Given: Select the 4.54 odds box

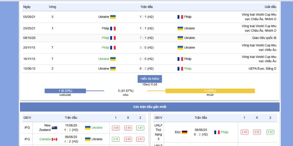Looking at the screenshot, I should 116,128.
